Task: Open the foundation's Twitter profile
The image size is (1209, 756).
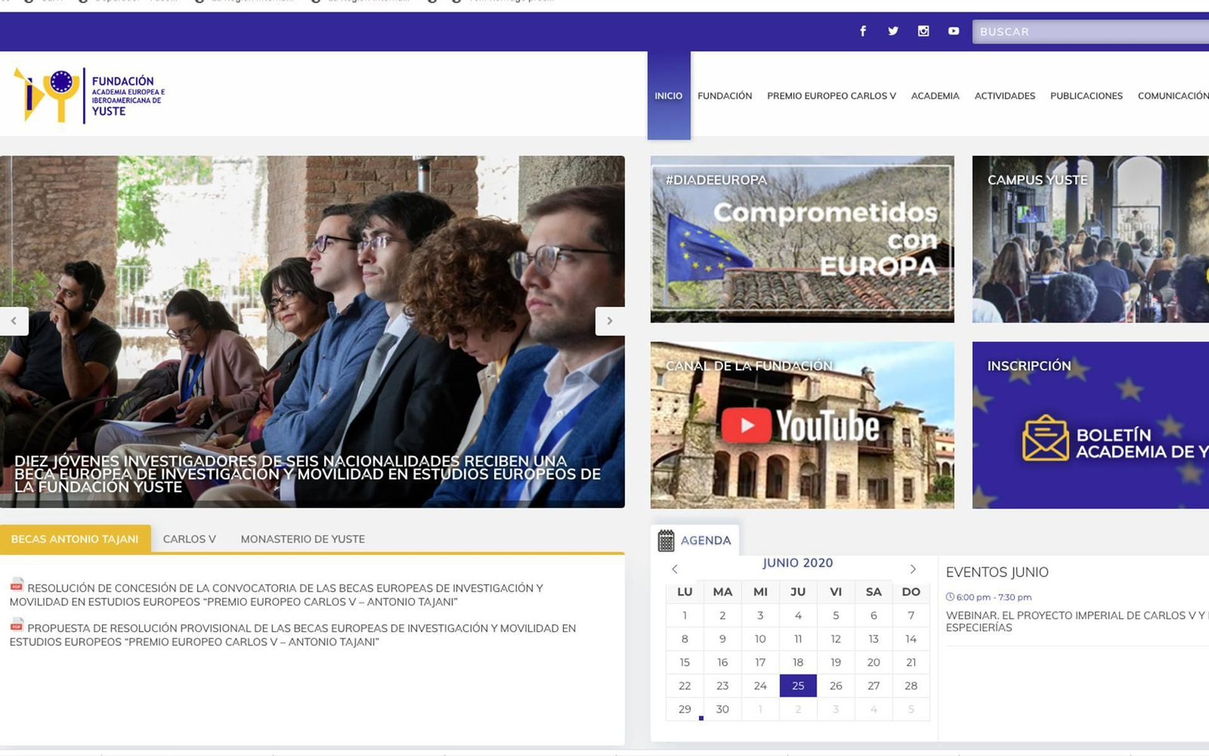Action: pos(893,32)
